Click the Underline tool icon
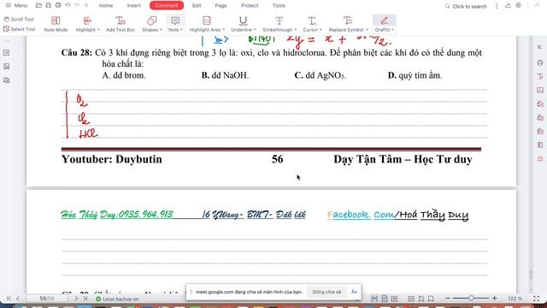 point(243,21)
